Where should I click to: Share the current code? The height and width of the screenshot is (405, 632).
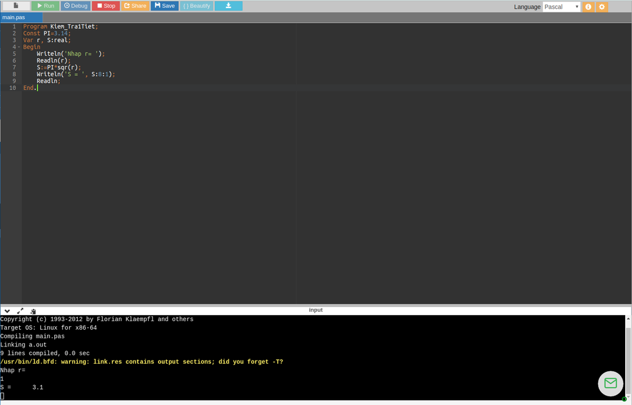pyautogui.click(x=135, y=6)
